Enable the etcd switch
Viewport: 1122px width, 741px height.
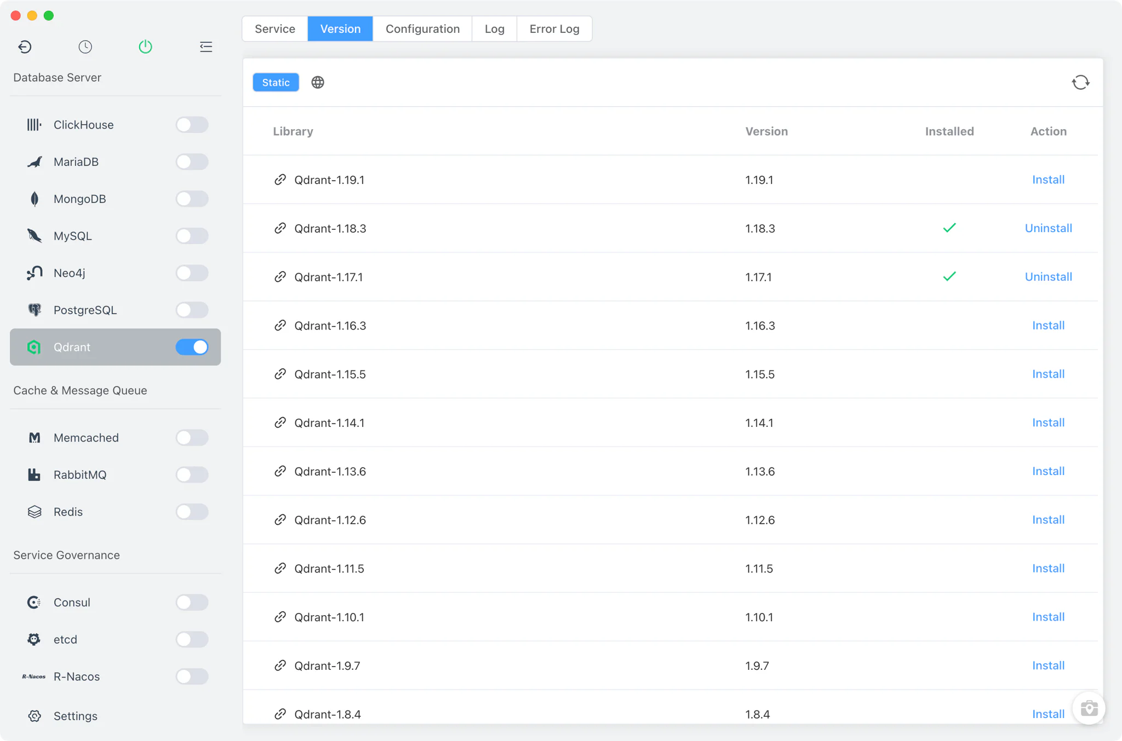[192, 639]
